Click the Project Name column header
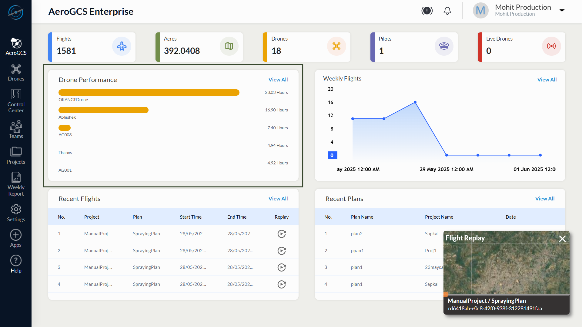The height and width of the screenshot is (327, 582). click(439, 217)
